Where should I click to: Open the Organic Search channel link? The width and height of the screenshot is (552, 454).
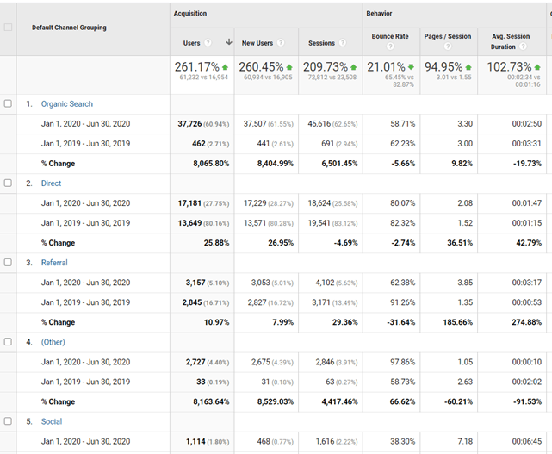[66, 104]
